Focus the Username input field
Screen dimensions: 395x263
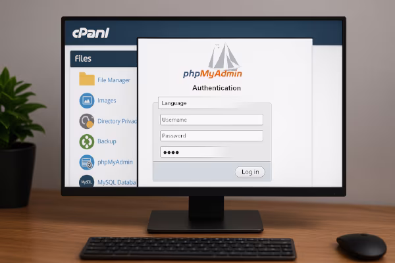pos(211,120)
